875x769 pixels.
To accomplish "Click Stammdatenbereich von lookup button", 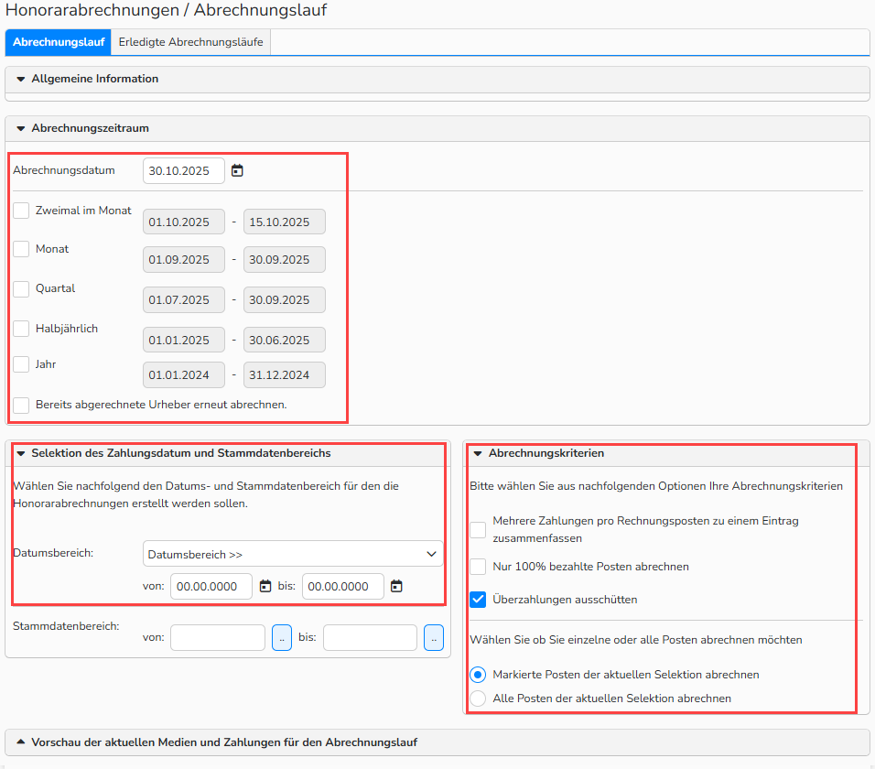I will (282, 638).
